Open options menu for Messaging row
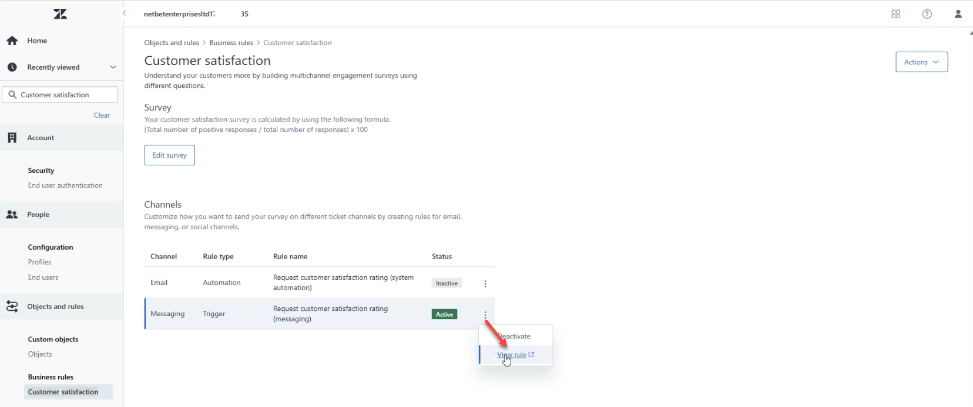Image resolution: width=973 pixels, height=407 pixels. 485,315
